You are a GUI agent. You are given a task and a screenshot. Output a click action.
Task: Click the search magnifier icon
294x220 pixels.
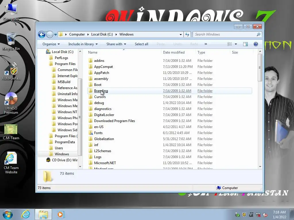258,34
